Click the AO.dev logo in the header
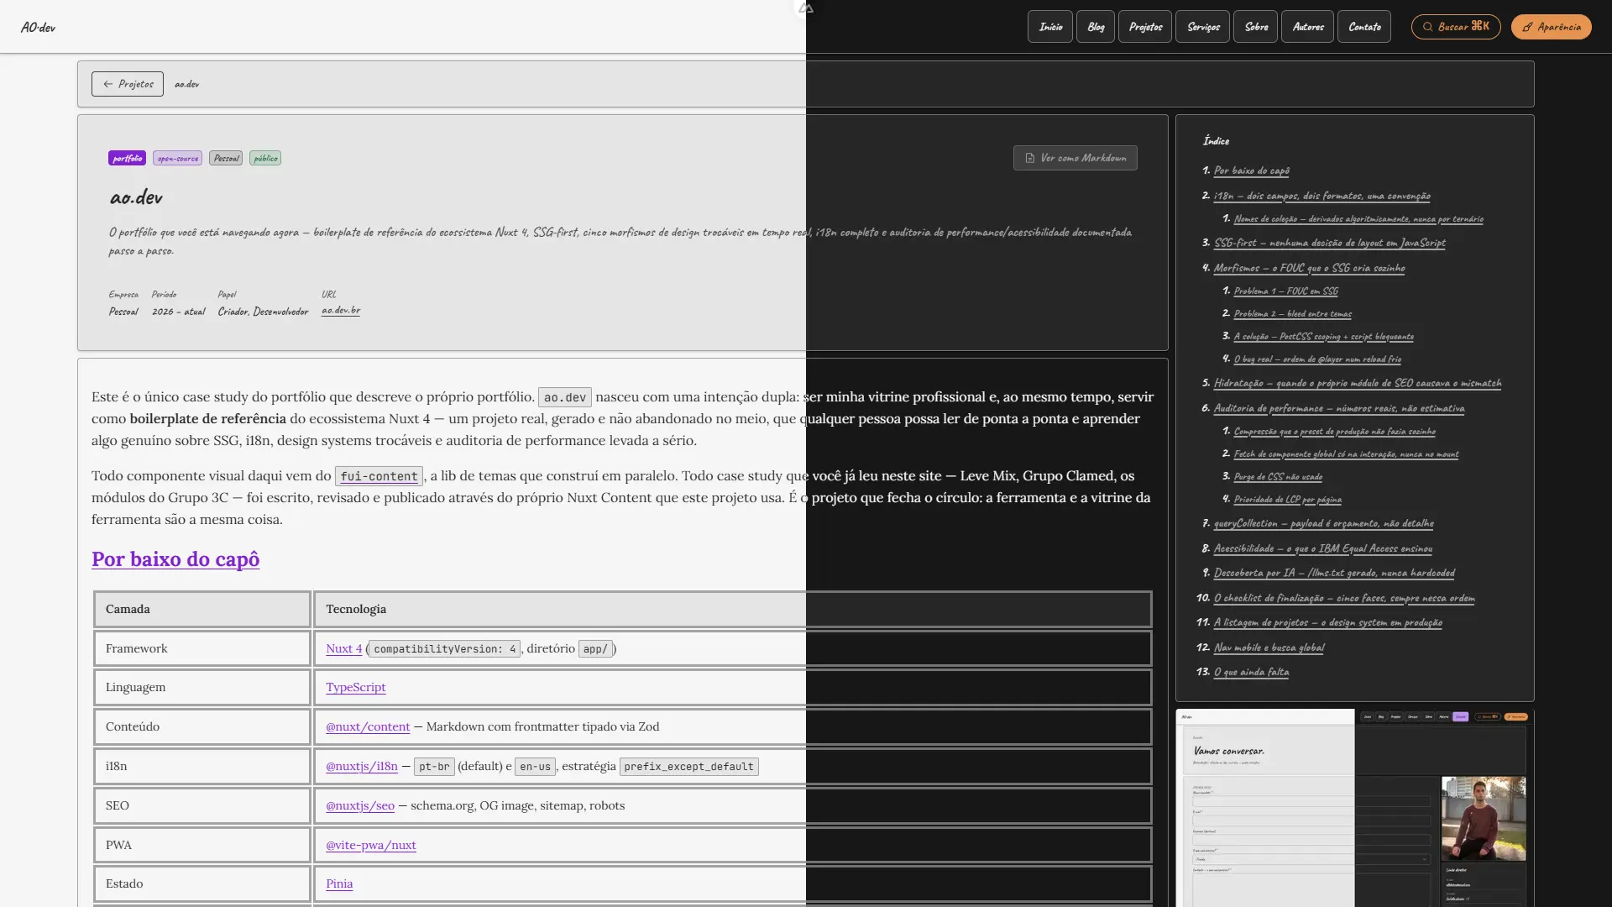 tap(38, 27)
